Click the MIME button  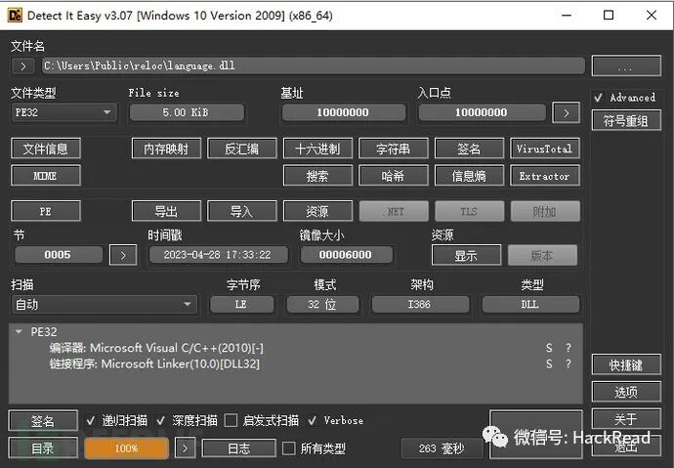click(46, 176)
